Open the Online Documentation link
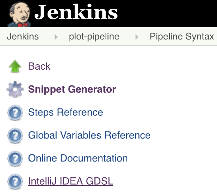 coord(78,158)
